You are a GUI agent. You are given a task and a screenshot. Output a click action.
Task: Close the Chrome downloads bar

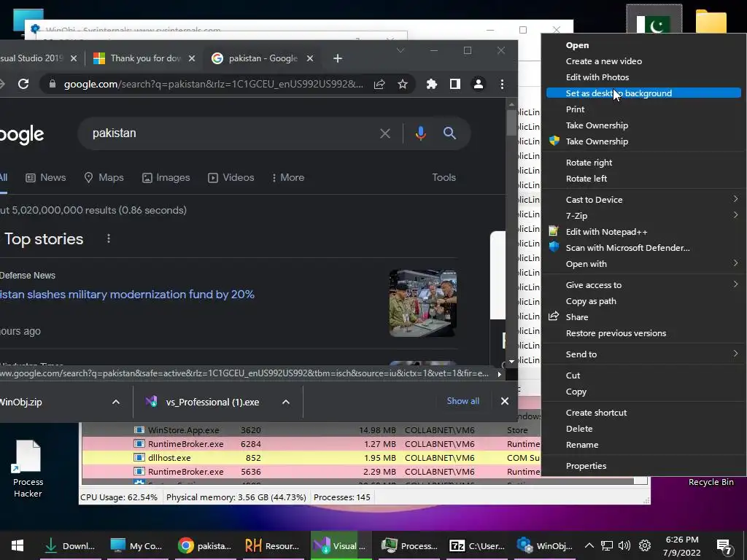pyautogui.click(x=505, y=401)
